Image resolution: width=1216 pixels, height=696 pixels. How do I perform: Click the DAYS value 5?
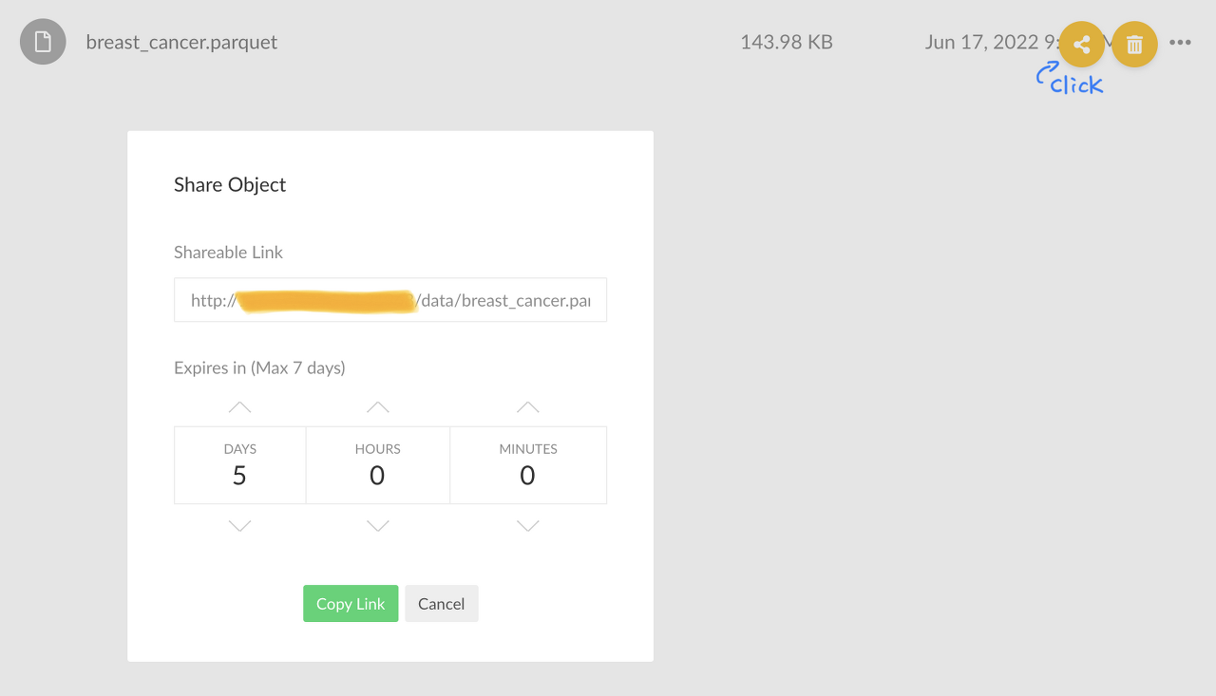point(239,476)
